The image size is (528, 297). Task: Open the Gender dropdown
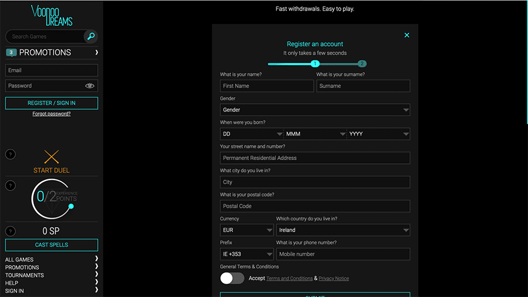(x=315, y=110)
